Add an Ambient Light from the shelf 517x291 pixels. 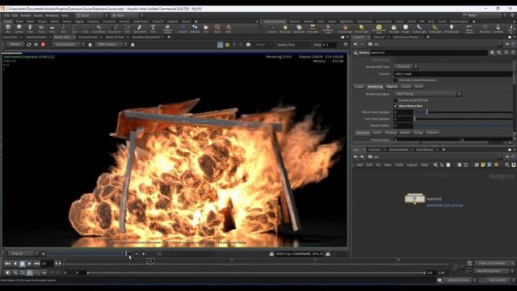pyautogui.click(x=452, y=29)
